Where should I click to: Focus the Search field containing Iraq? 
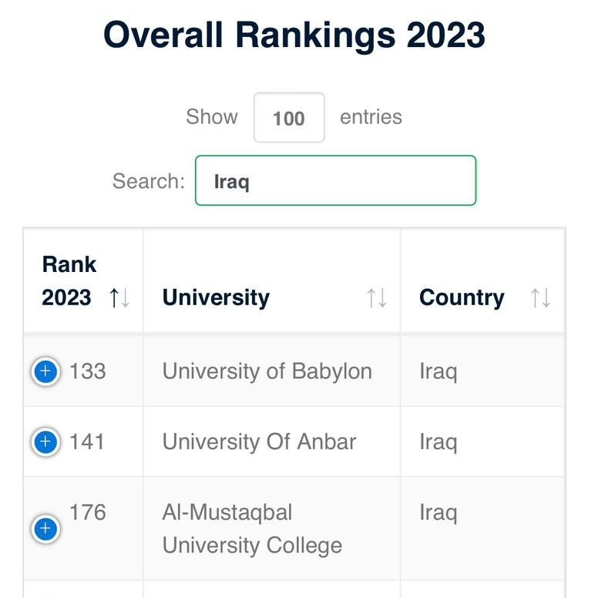[x=335, y=181]
